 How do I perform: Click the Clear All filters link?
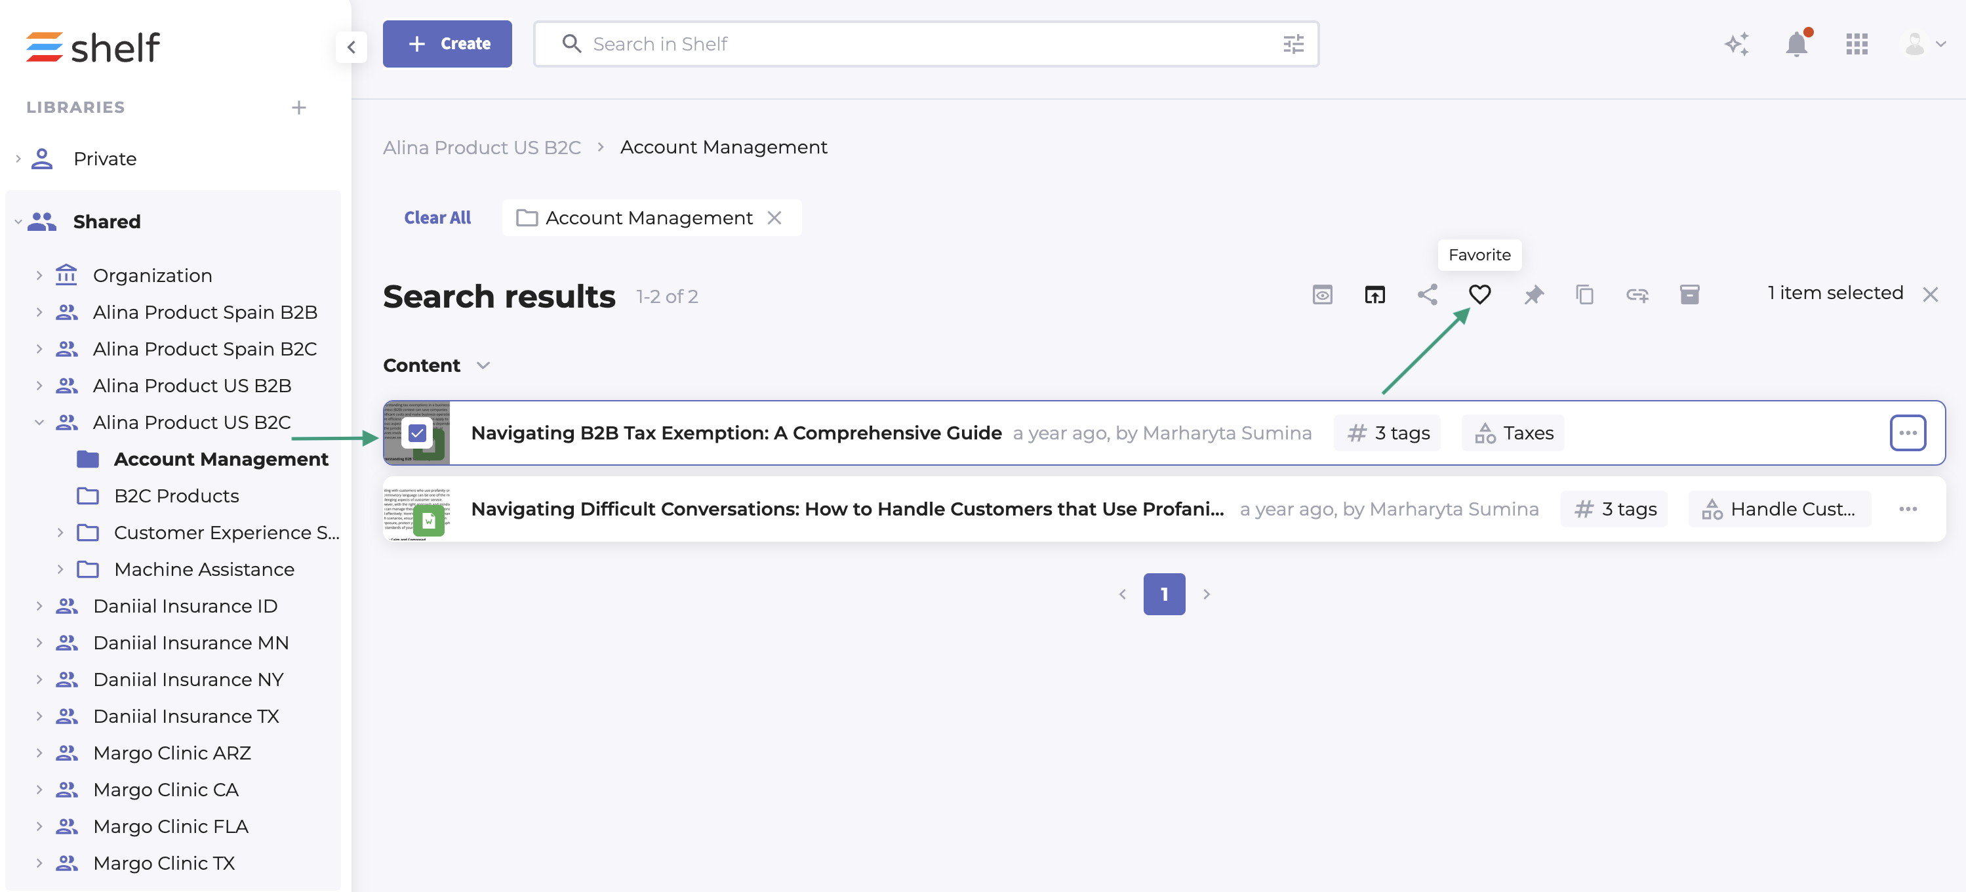(x=437, y=218)
